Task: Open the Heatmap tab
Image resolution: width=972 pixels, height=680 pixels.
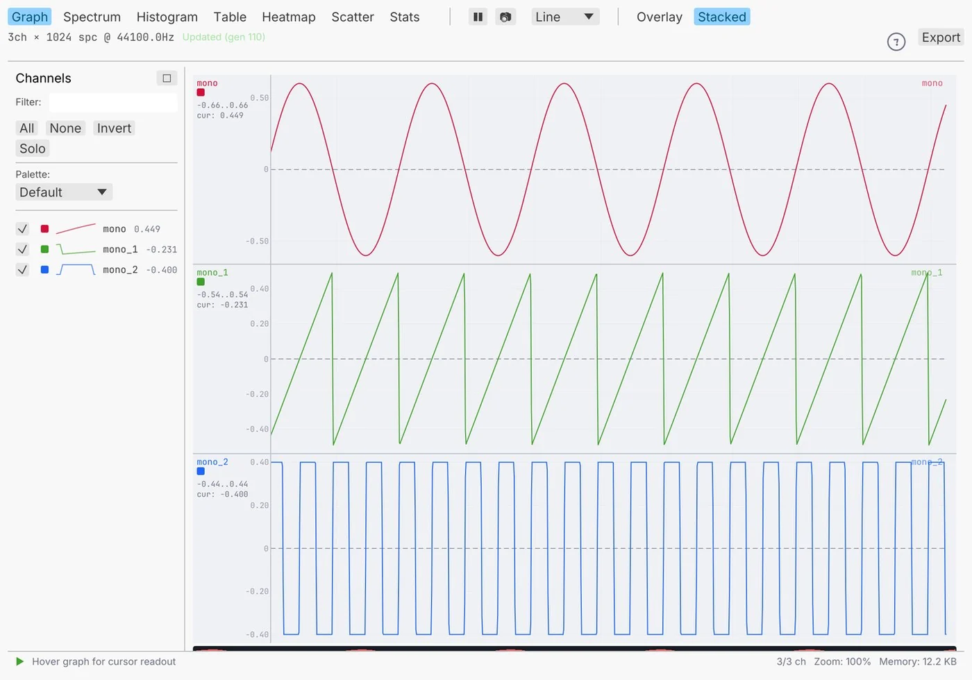Action: (289, 17)
